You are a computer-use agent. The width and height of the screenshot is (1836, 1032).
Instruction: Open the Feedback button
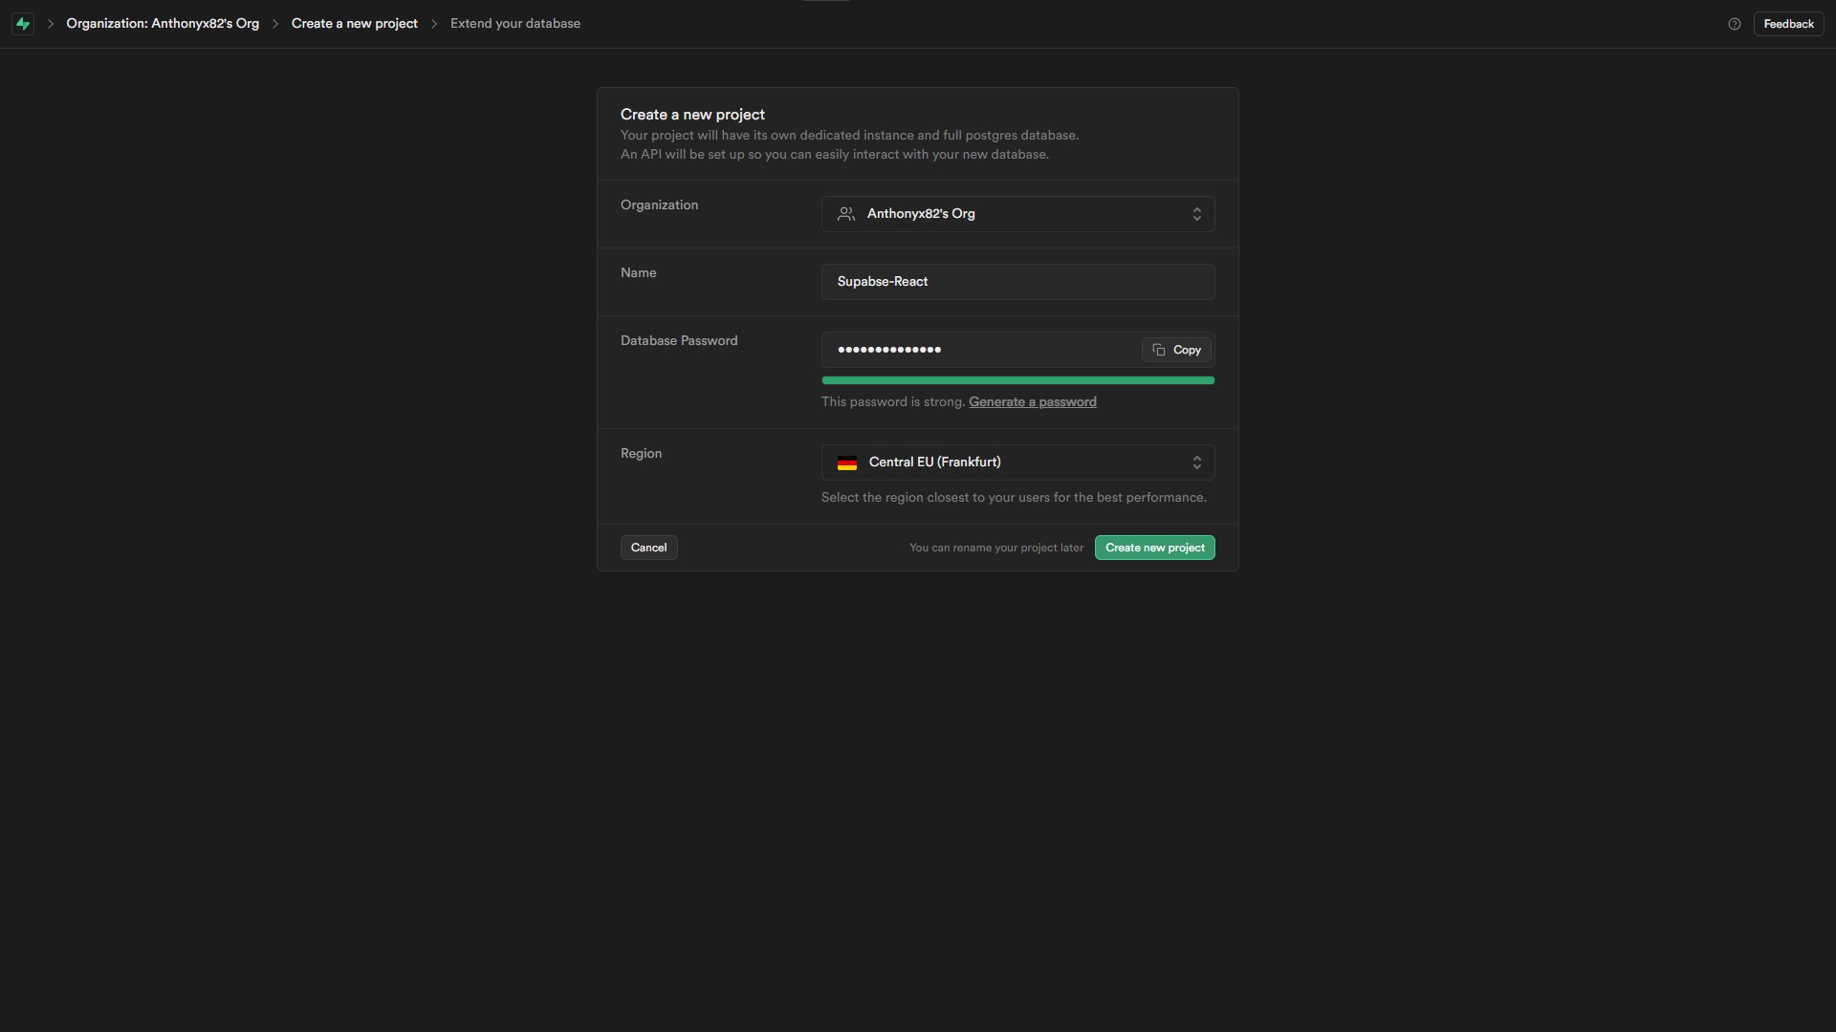click(1787, 24)
